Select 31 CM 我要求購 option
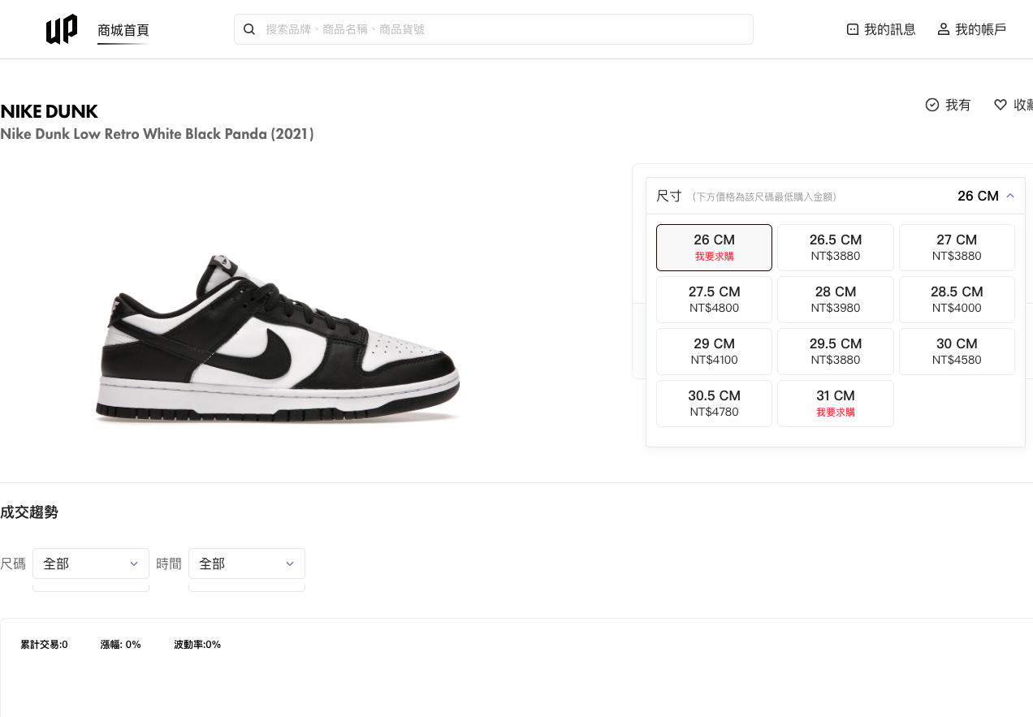The image size is (1033, 717). [x=835, y=404]
